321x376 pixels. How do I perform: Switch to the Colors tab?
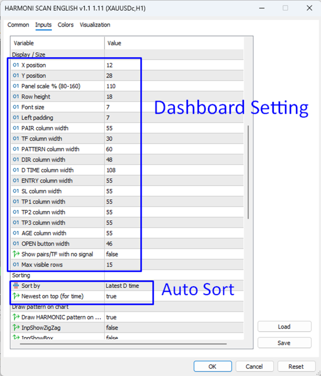[x=66, y=25]
